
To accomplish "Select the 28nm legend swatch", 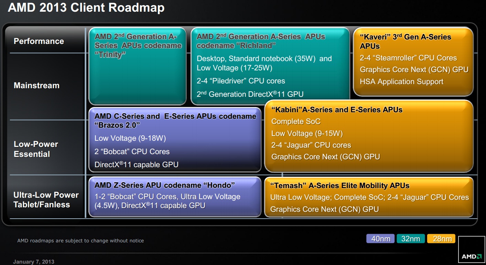I will [x=441, y=239].
